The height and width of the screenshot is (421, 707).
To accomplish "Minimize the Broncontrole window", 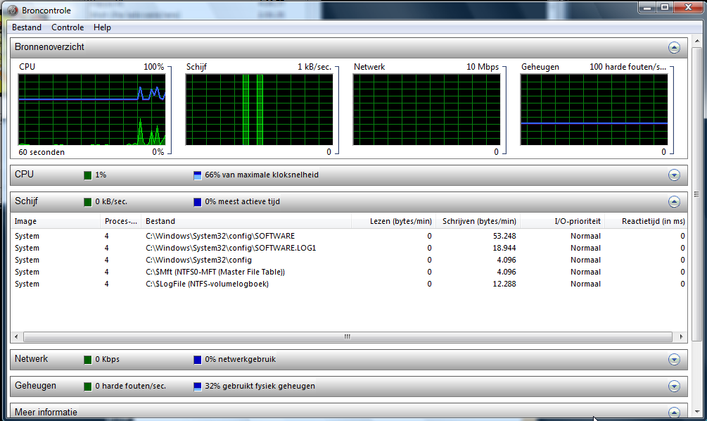I will click(x=647, y=7).
